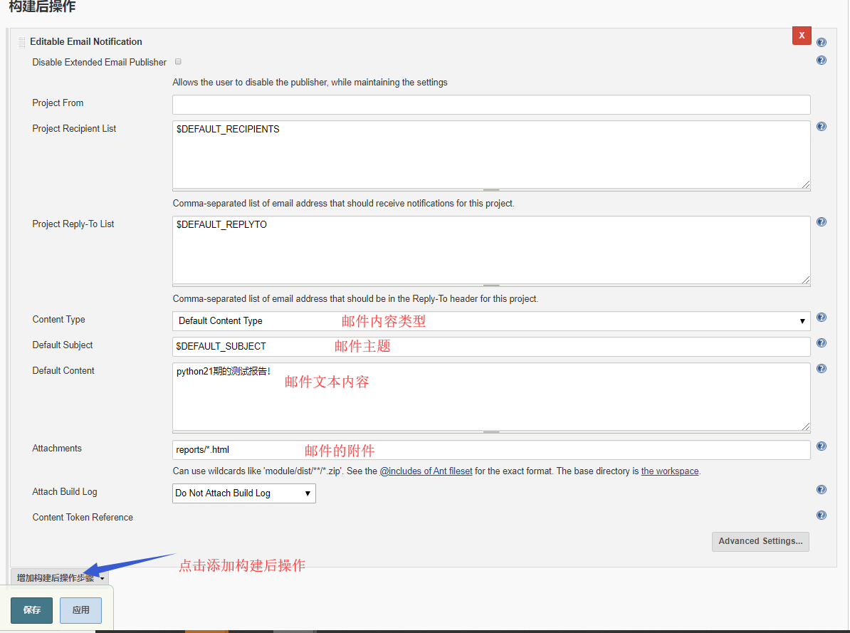Show help for Default Content field
850x633 pixels.
[x=822, y=369]
